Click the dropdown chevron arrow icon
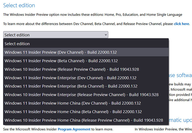This screenshot has height=133, width=192. [106, 35]
